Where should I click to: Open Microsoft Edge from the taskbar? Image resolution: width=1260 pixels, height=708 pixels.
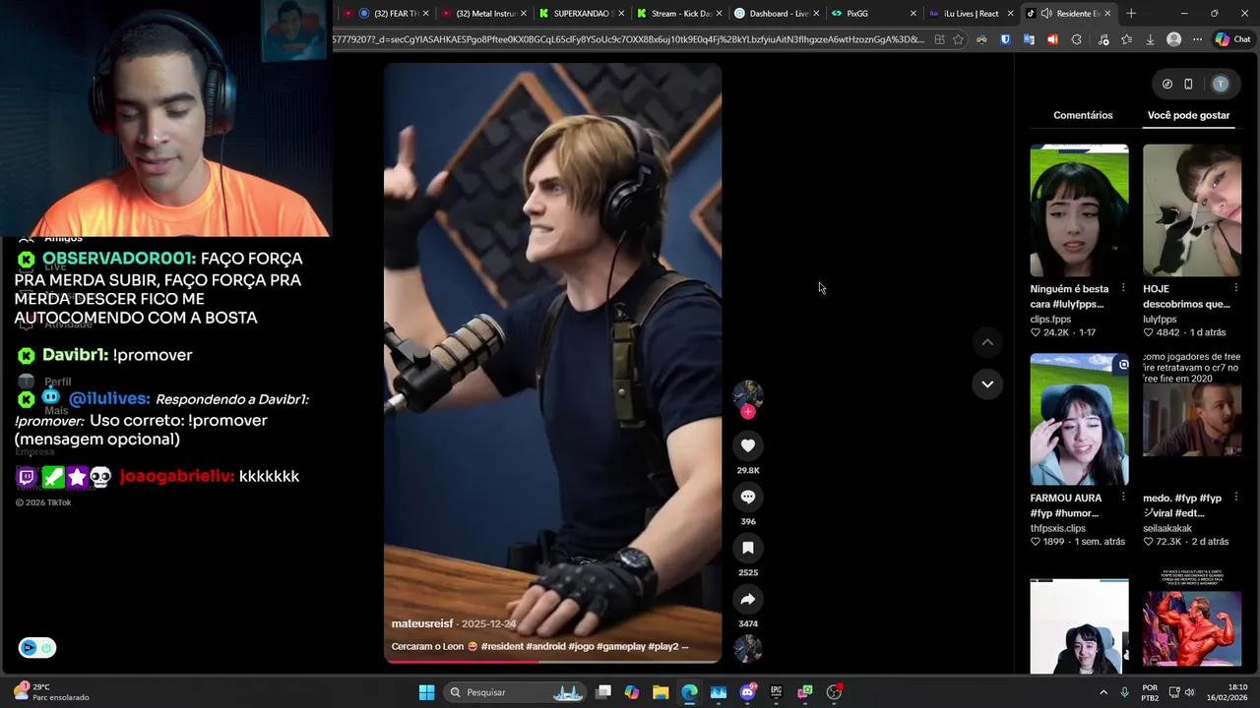pos(689,692)
